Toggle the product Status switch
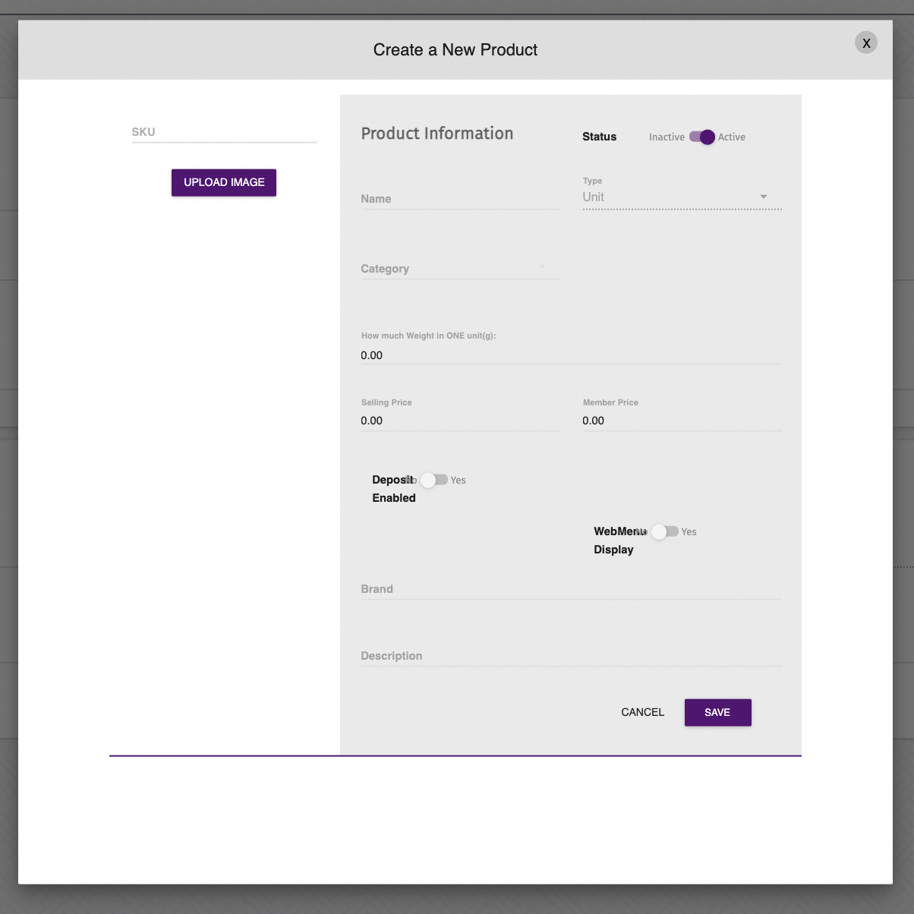914x914 pixels. 702,137
